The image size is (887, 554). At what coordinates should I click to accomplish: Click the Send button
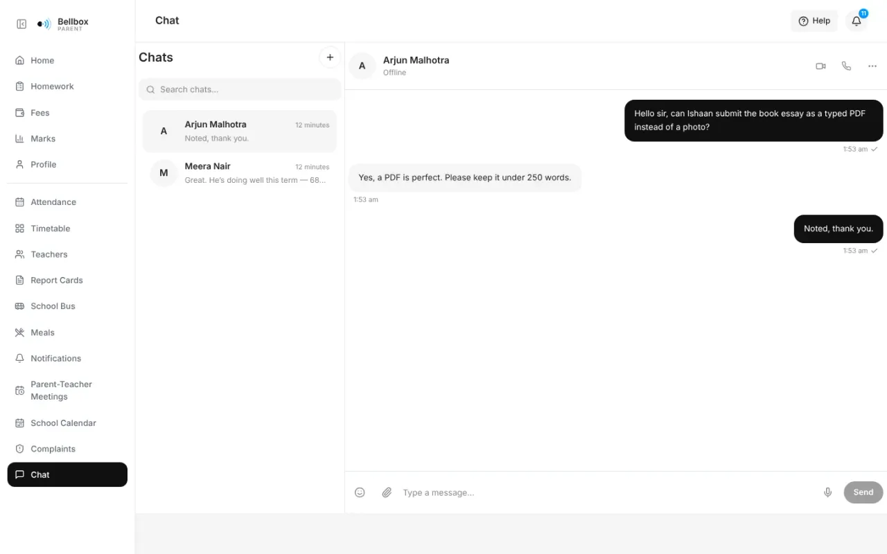coord(863,492)
